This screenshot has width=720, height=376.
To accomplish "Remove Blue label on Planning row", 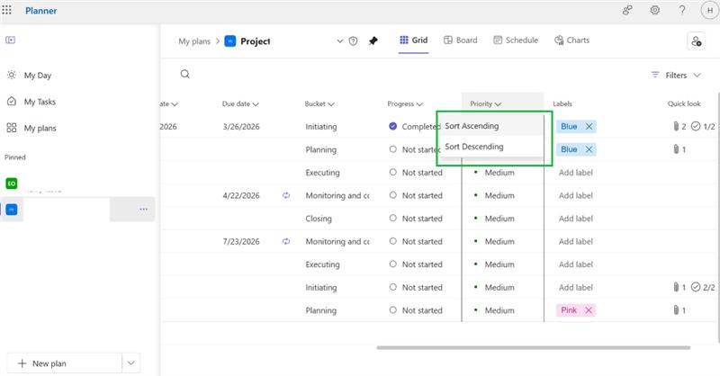I will tap(589, 149).
